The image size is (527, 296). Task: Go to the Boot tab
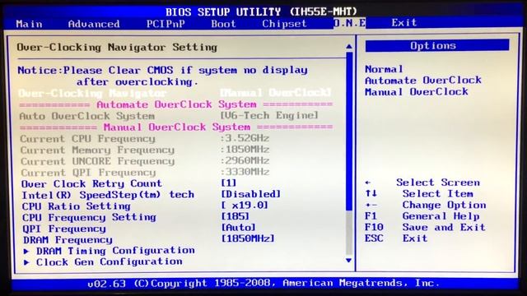pos(223,24)
